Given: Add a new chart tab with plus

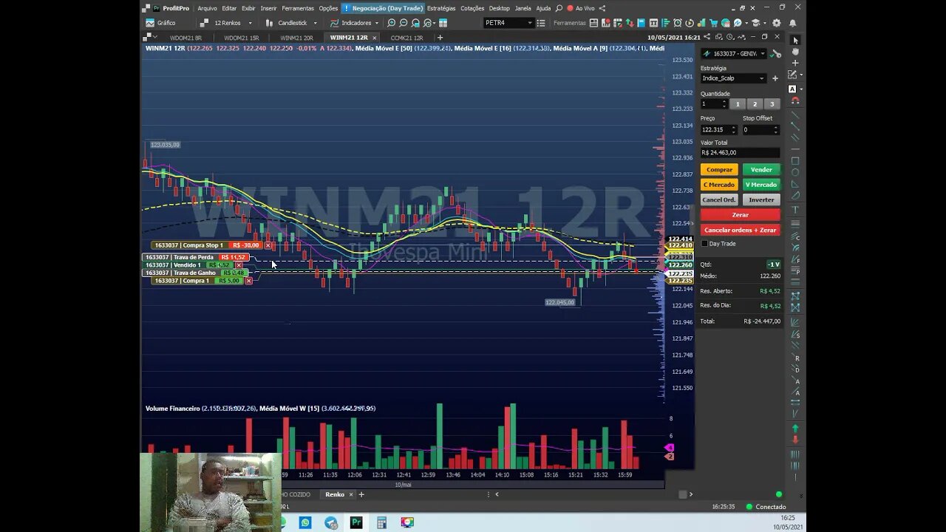Looking at the screenshot, I should tap(440, 38).
